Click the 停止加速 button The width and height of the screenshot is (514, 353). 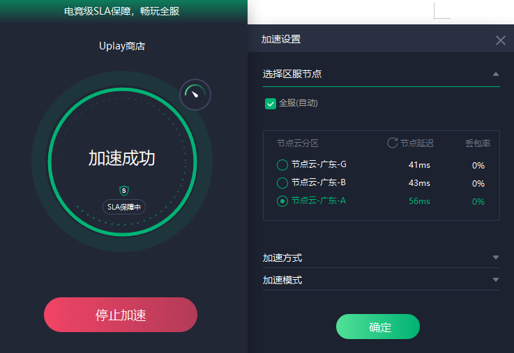coord(121,315)
